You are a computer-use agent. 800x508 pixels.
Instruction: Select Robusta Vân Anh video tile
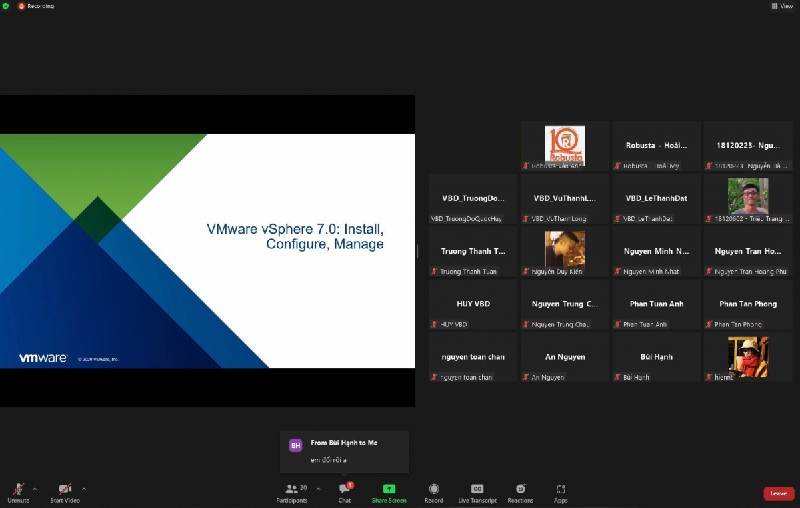(565, 146)
